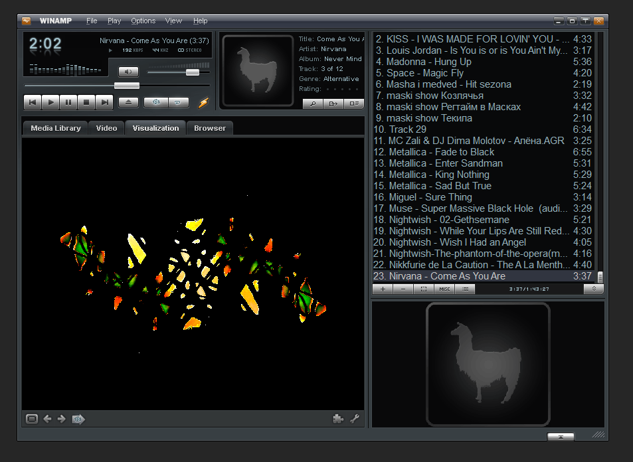Select Nightwish - Wish I Had an Angel
Viewport: 633px width, 462px height.
point(484,242)
